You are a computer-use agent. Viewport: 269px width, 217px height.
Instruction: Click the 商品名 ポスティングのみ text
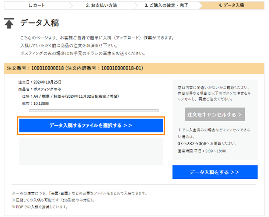pos(40,89)
